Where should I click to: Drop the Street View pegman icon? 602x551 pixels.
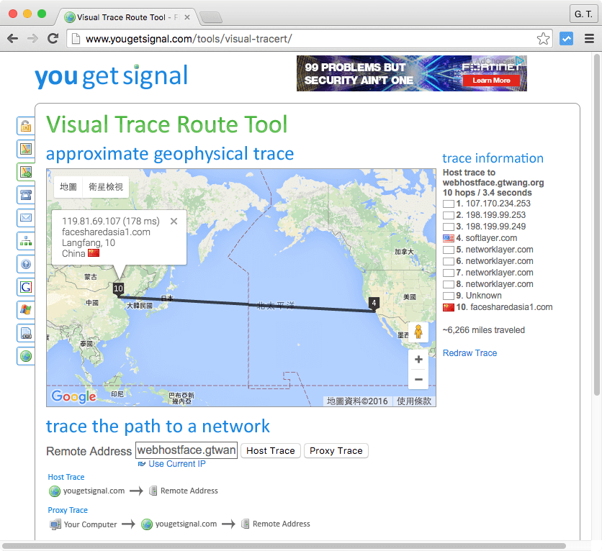(x=418, y=332)
